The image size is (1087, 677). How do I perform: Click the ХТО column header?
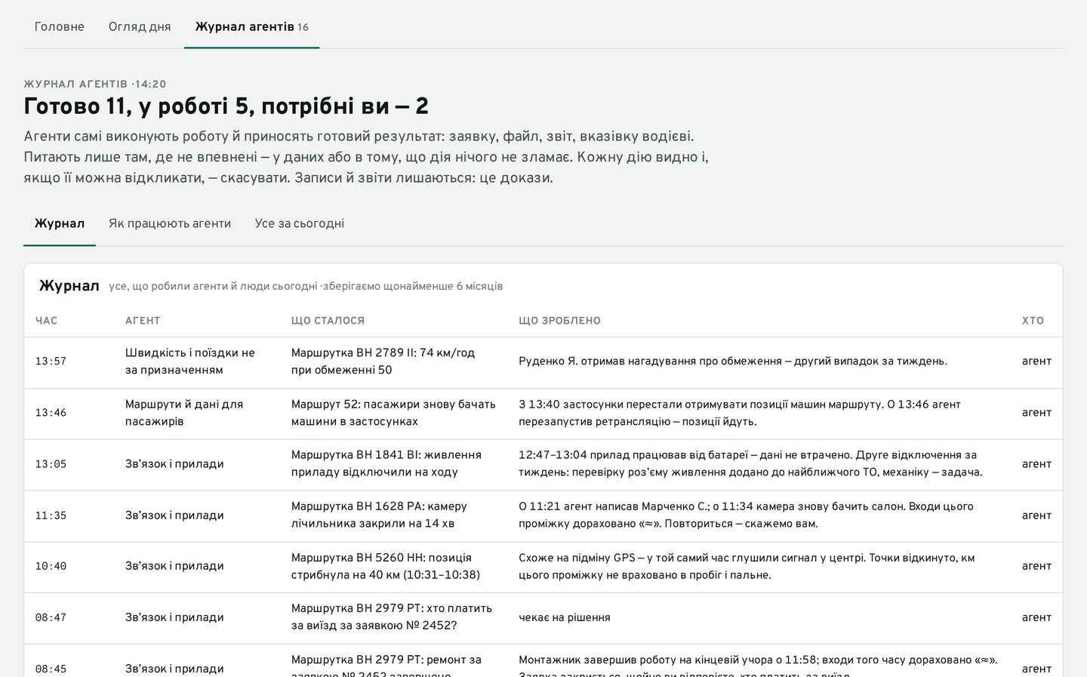1033,321
